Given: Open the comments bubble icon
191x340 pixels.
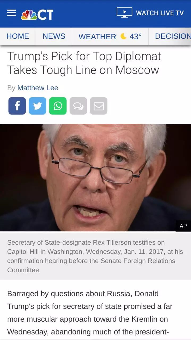Looking at the screenshot, I should click(78, 106).
